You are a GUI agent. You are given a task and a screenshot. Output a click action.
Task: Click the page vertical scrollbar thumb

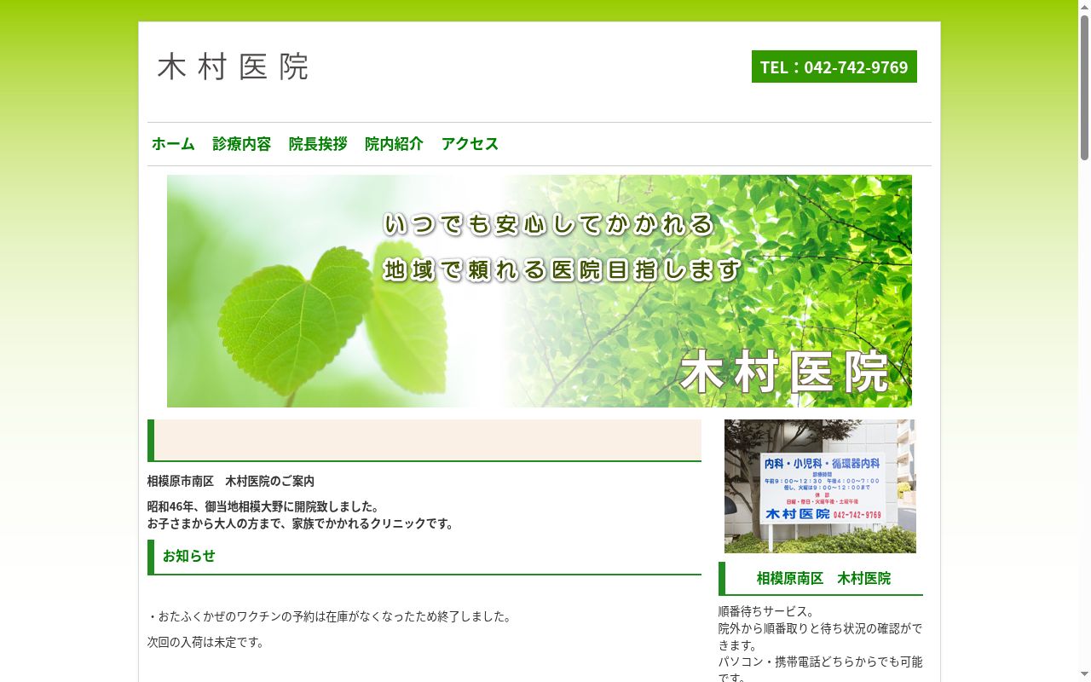(x=1084, y=87)
